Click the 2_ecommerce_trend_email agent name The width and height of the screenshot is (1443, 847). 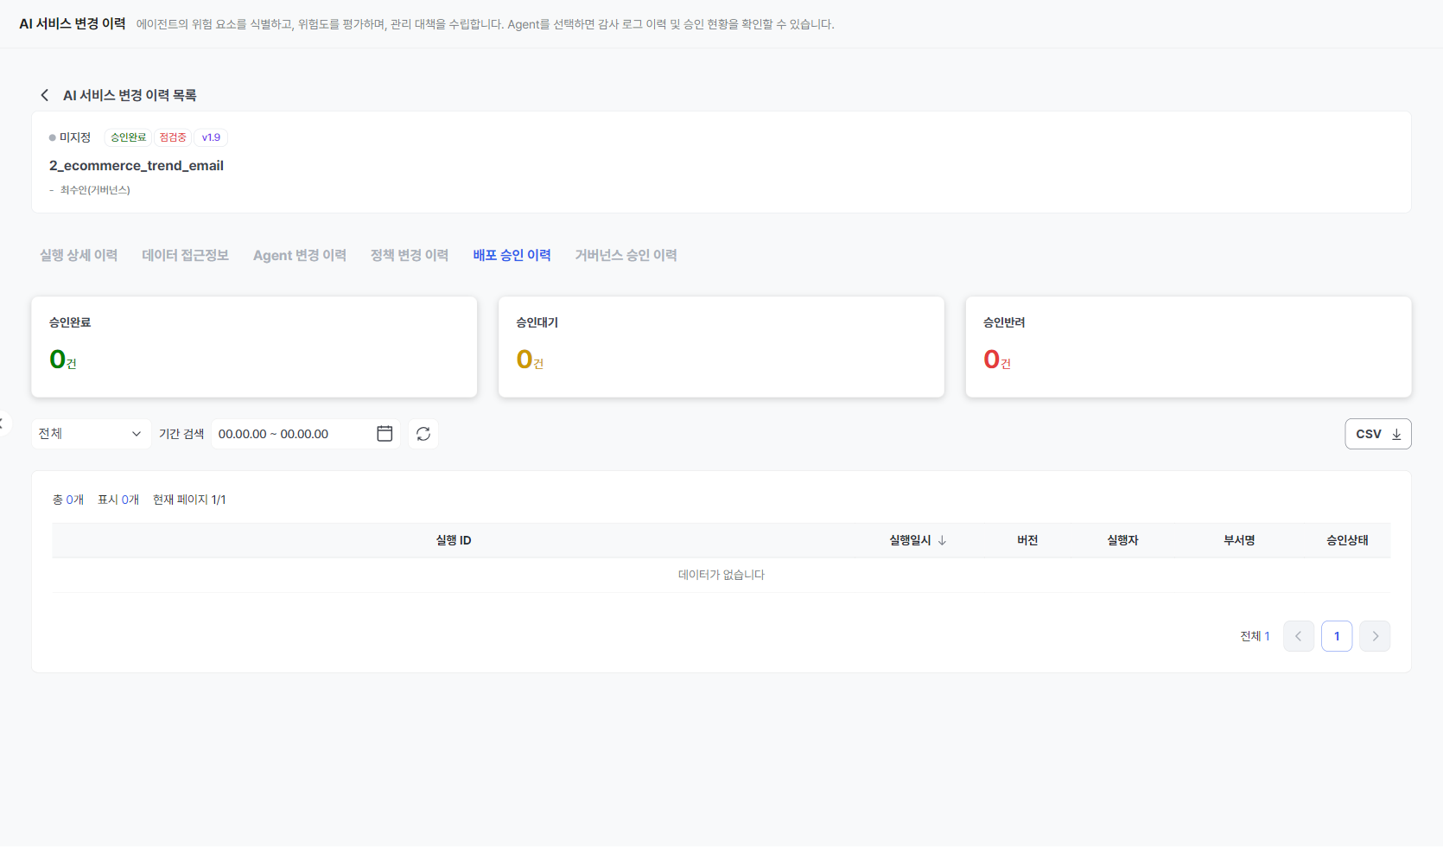point(137,165)
